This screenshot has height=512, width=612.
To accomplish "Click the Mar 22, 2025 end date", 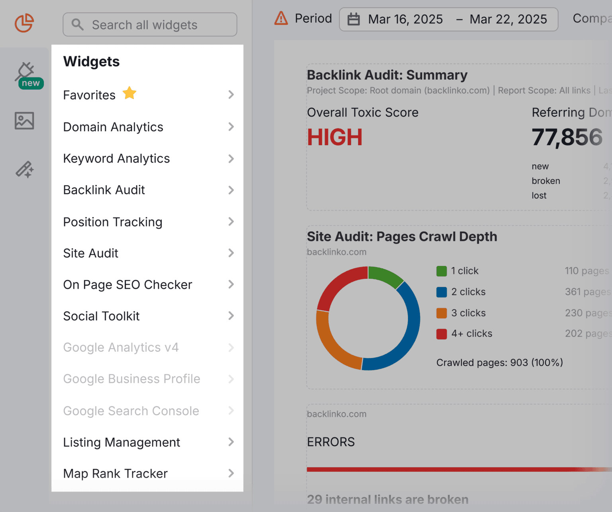I will pyautogui.click(x=508, y=19).
